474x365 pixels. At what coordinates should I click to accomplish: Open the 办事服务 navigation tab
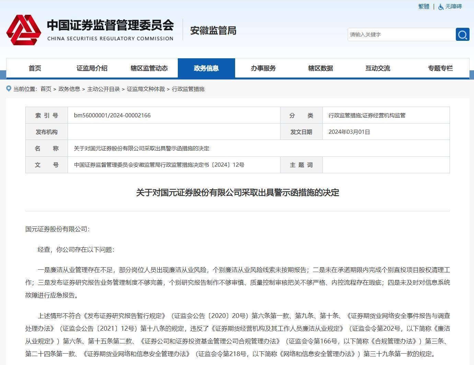tap(263, 68)
